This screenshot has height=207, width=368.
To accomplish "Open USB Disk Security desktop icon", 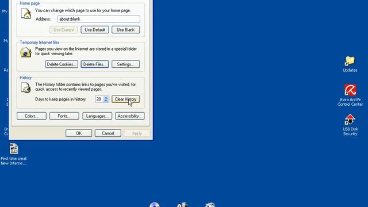I will click(350, 125).
